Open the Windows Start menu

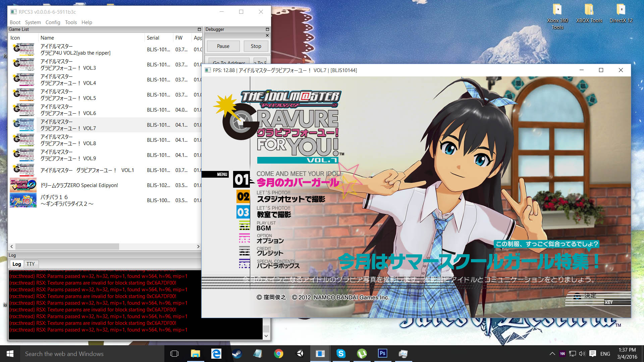(x=10, y=354)
